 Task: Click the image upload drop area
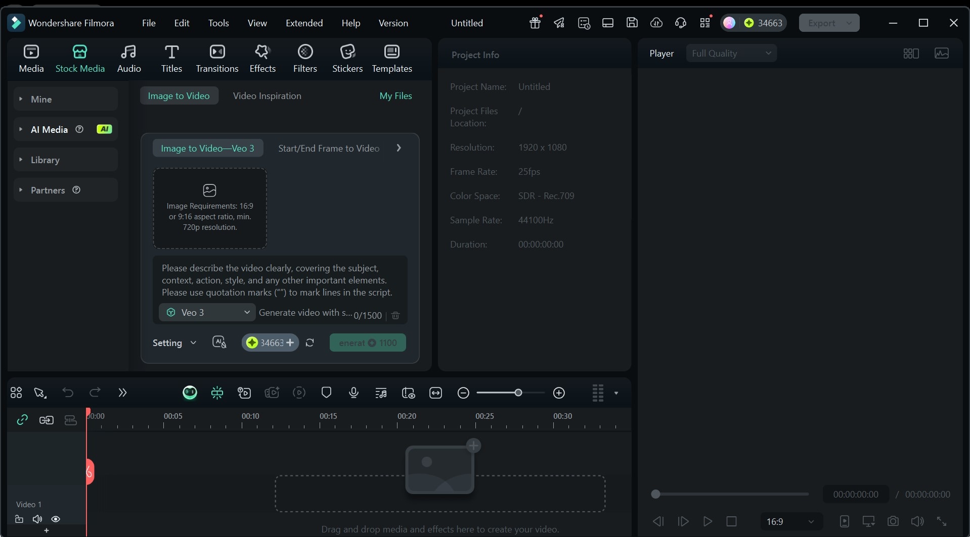[x=210, y=208]
